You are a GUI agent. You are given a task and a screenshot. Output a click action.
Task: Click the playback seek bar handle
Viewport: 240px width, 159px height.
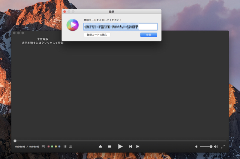click(x=15, y=141)
